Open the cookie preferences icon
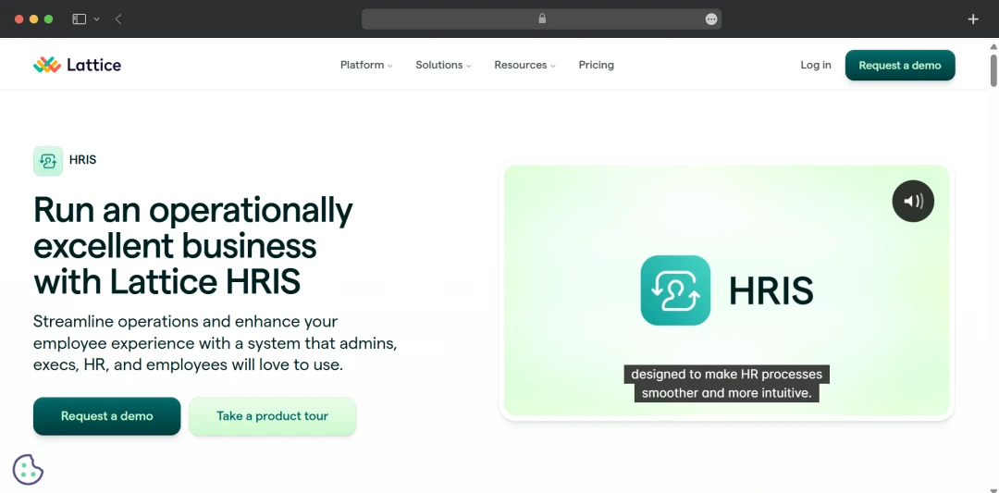 pos(28,470)
